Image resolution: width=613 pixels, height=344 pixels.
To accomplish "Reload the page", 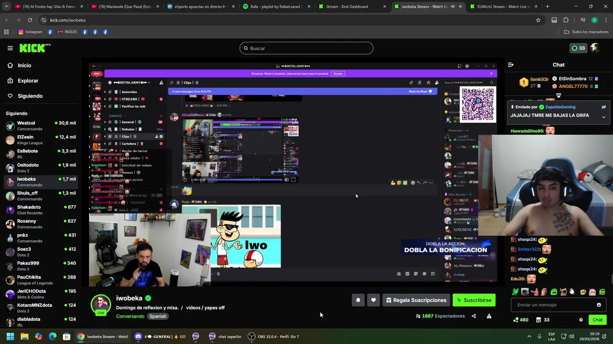I will 30,20.
